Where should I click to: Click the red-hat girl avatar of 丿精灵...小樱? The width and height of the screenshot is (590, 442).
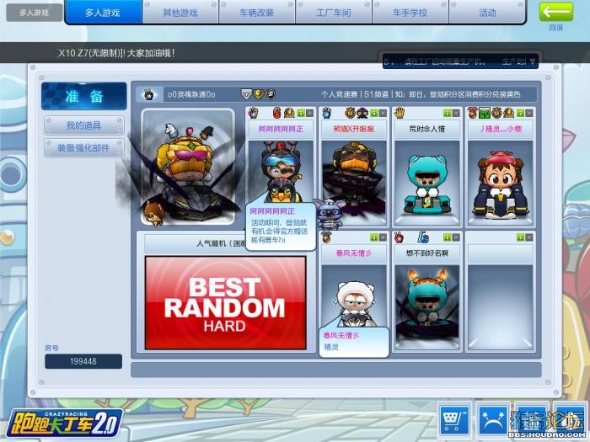coord(501,184)
